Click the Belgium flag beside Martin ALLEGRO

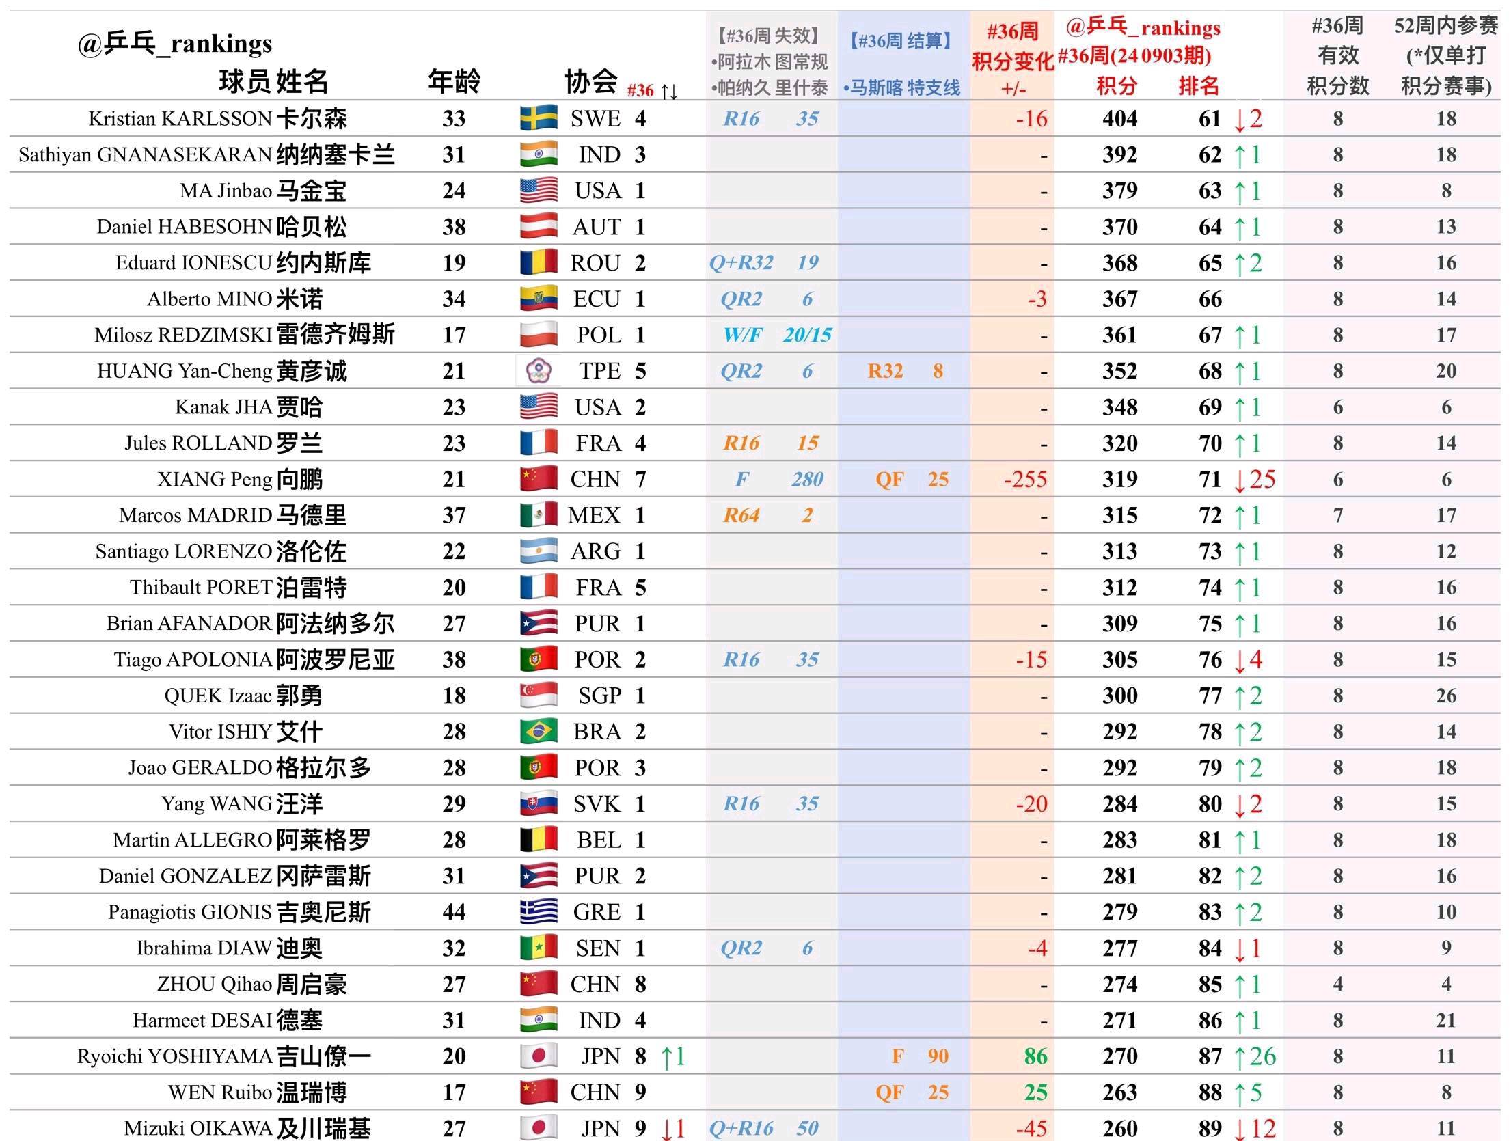[x=539, y=840]
